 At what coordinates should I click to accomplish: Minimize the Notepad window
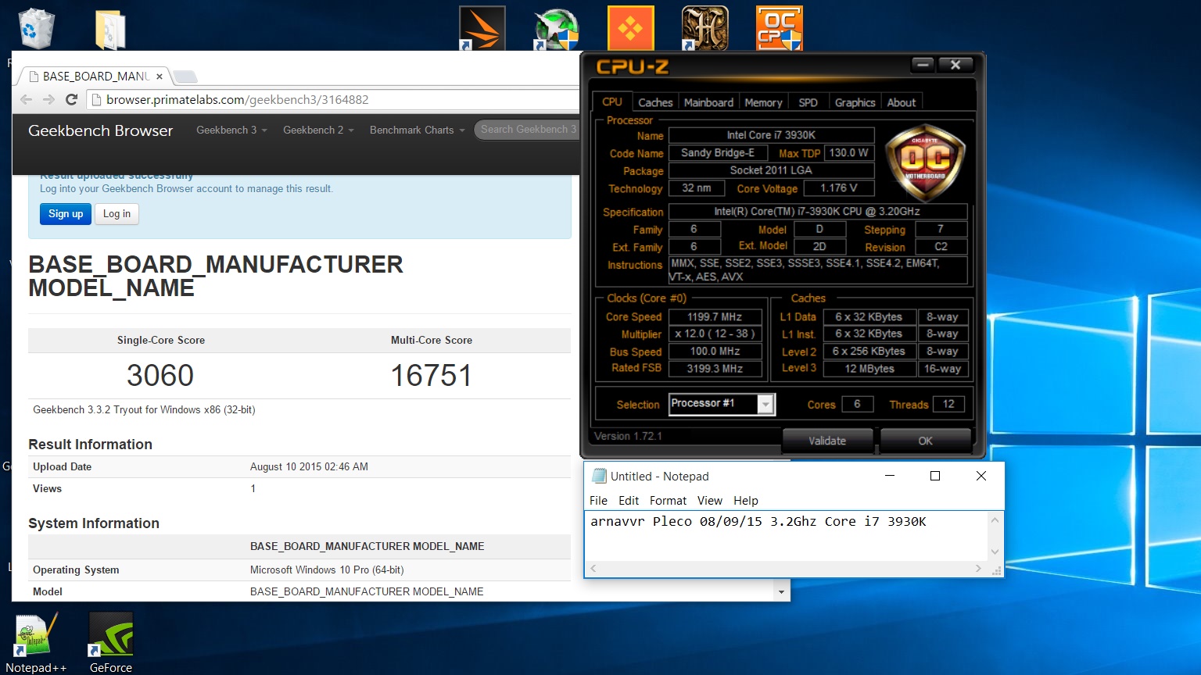(890, 476)
